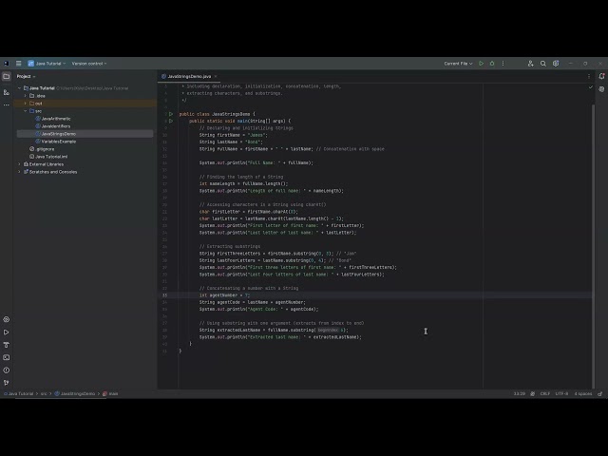Debug the current file
Image resolution: width=608 pixels, height=456 pixels.
point(492,64)
